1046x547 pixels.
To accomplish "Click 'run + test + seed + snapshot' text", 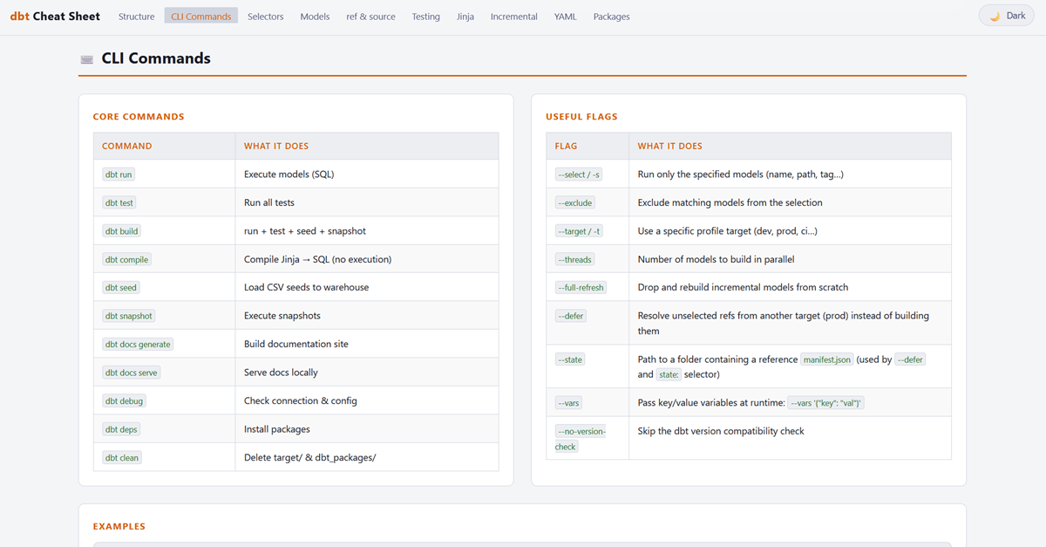I will 305,231.
